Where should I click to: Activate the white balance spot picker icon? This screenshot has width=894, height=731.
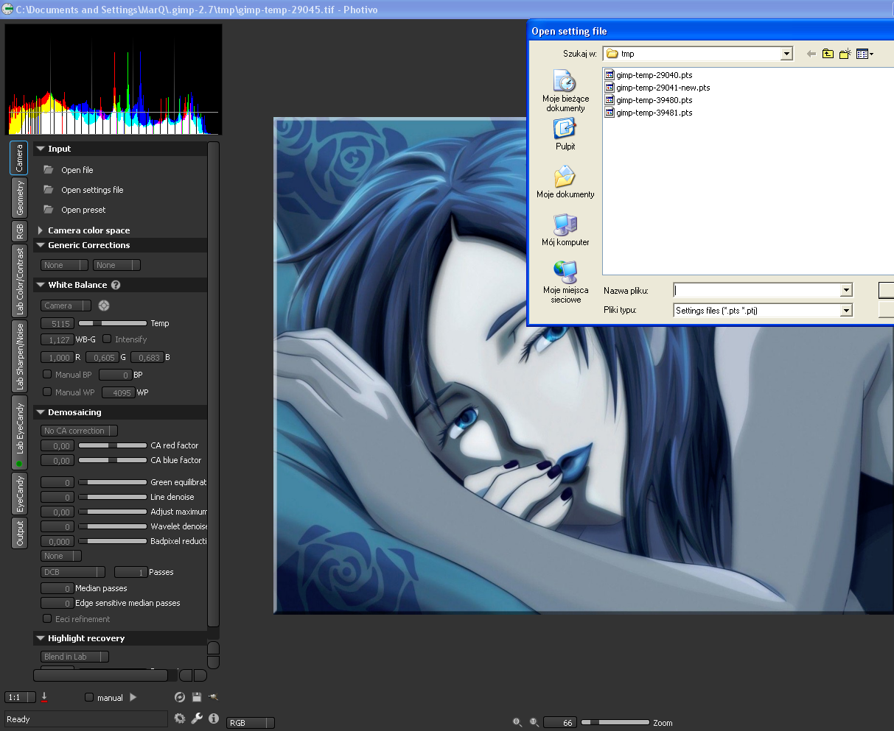coord(104,306)
